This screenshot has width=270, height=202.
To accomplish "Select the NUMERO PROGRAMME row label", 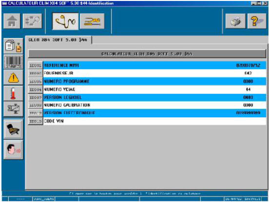I will click(x=66, y=81).
